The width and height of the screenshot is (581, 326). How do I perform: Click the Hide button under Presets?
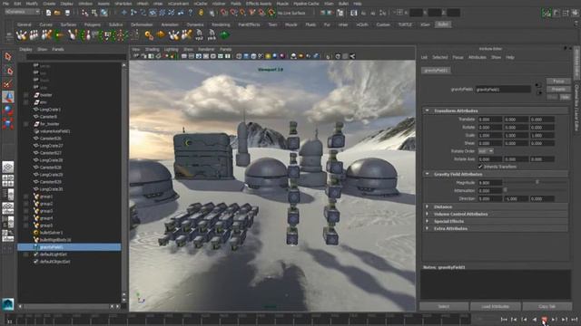pyautogui.click(x=565, y=97)
